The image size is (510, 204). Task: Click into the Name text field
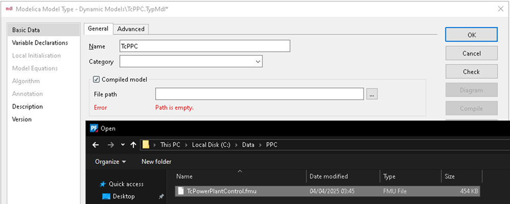[x=205, y=46]
